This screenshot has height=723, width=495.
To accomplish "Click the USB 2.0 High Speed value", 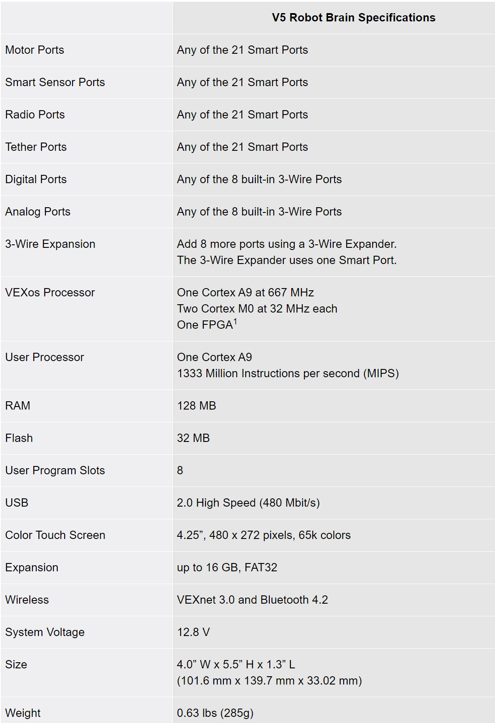I will tap(248, 503).
